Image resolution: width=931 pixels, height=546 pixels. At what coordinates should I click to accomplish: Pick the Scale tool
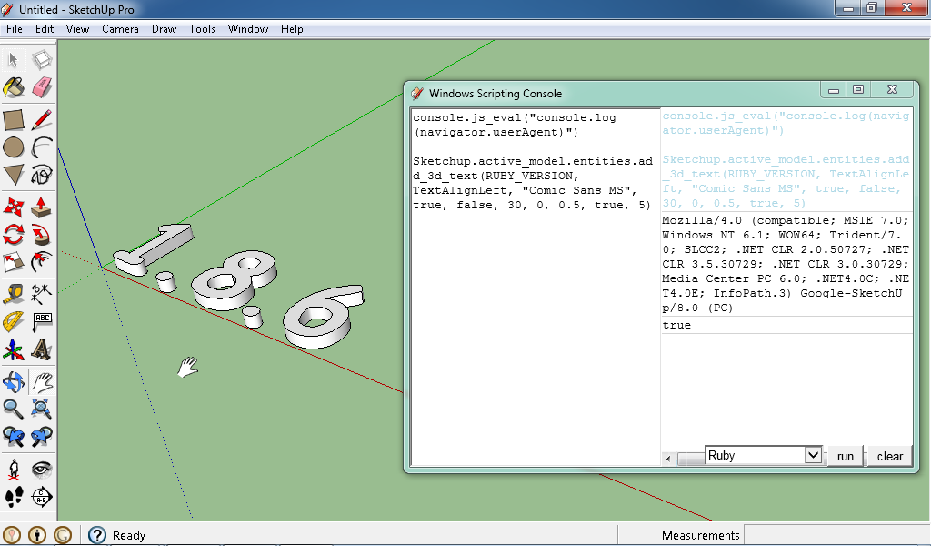pyautogui.click(x=14, y=262)
